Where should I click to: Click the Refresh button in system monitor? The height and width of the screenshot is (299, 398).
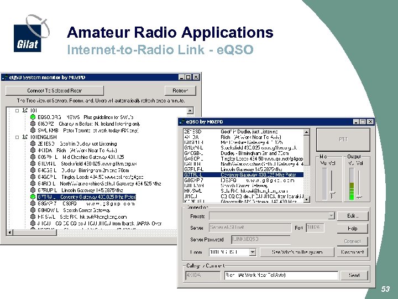(180, 90)
